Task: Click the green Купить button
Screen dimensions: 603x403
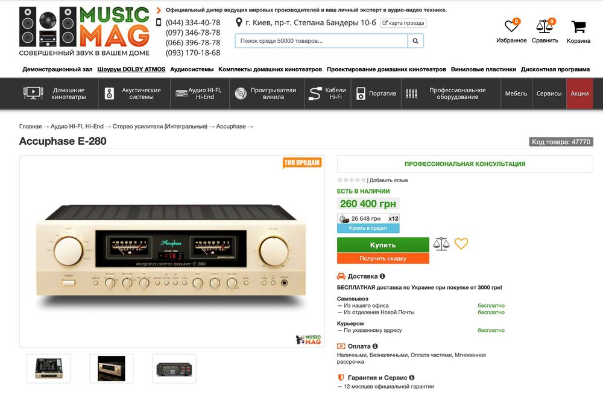Action: [x=383, y=245]
